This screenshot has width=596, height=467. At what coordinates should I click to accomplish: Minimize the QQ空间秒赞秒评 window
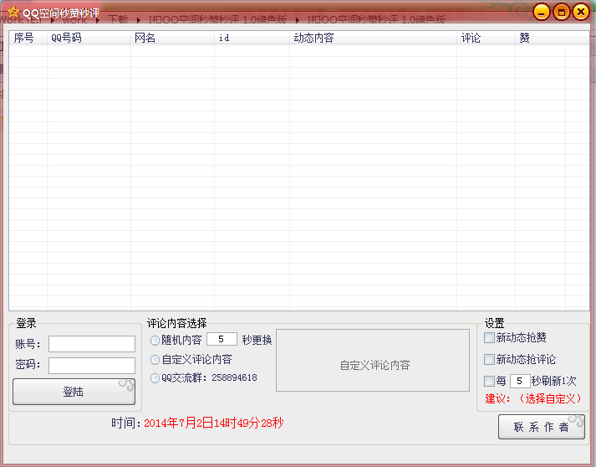tap(542, 13)
